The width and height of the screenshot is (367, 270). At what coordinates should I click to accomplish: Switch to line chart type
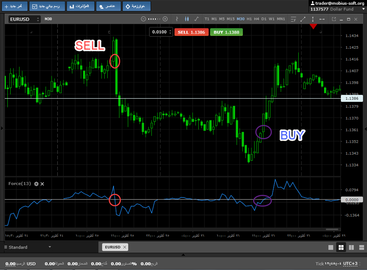click(197, 19)
